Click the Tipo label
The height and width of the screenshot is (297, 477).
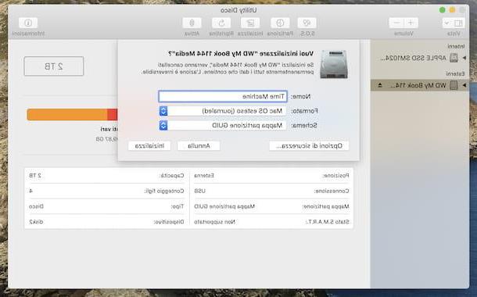tap(178, 206)
